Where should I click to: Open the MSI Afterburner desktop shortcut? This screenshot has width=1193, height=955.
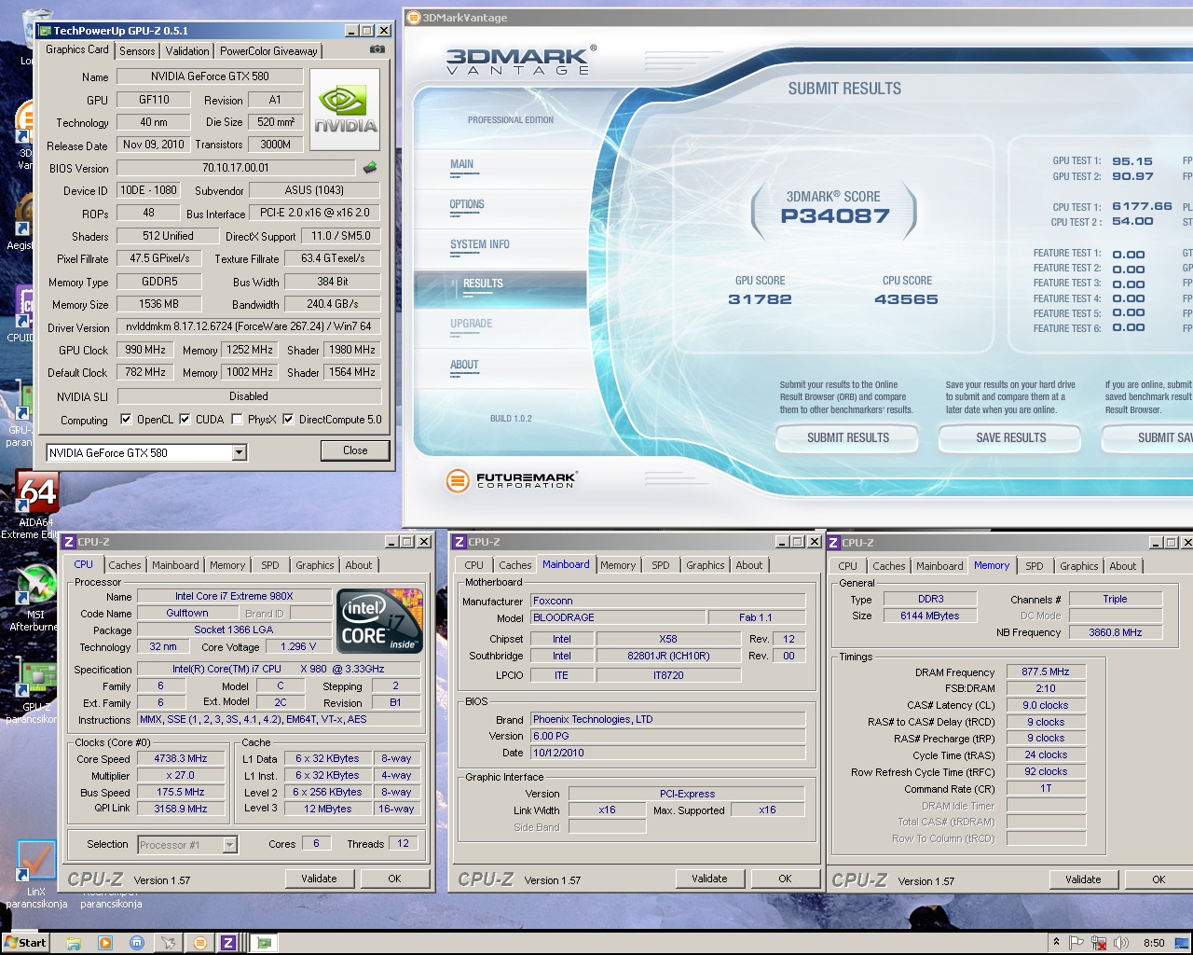(35, 598)
